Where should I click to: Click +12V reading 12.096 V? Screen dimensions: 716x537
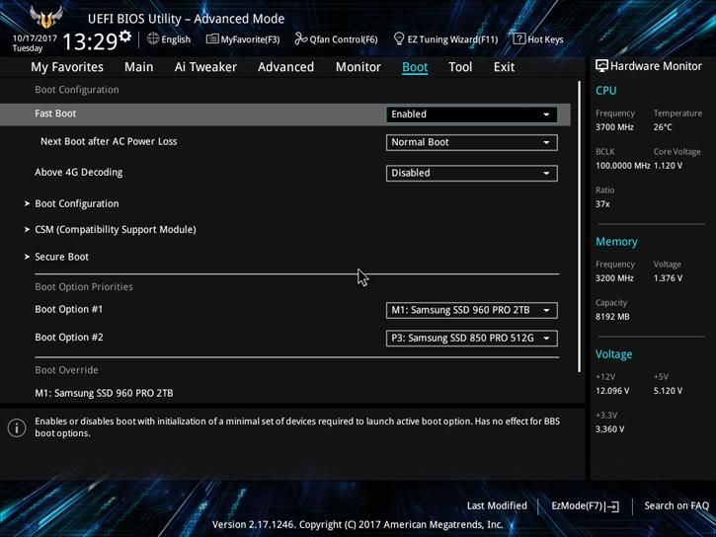(x=612, y=391)
